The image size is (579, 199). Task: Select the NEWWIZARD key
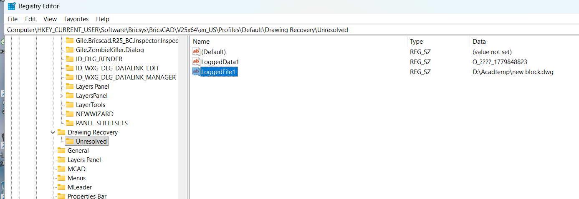95,114
